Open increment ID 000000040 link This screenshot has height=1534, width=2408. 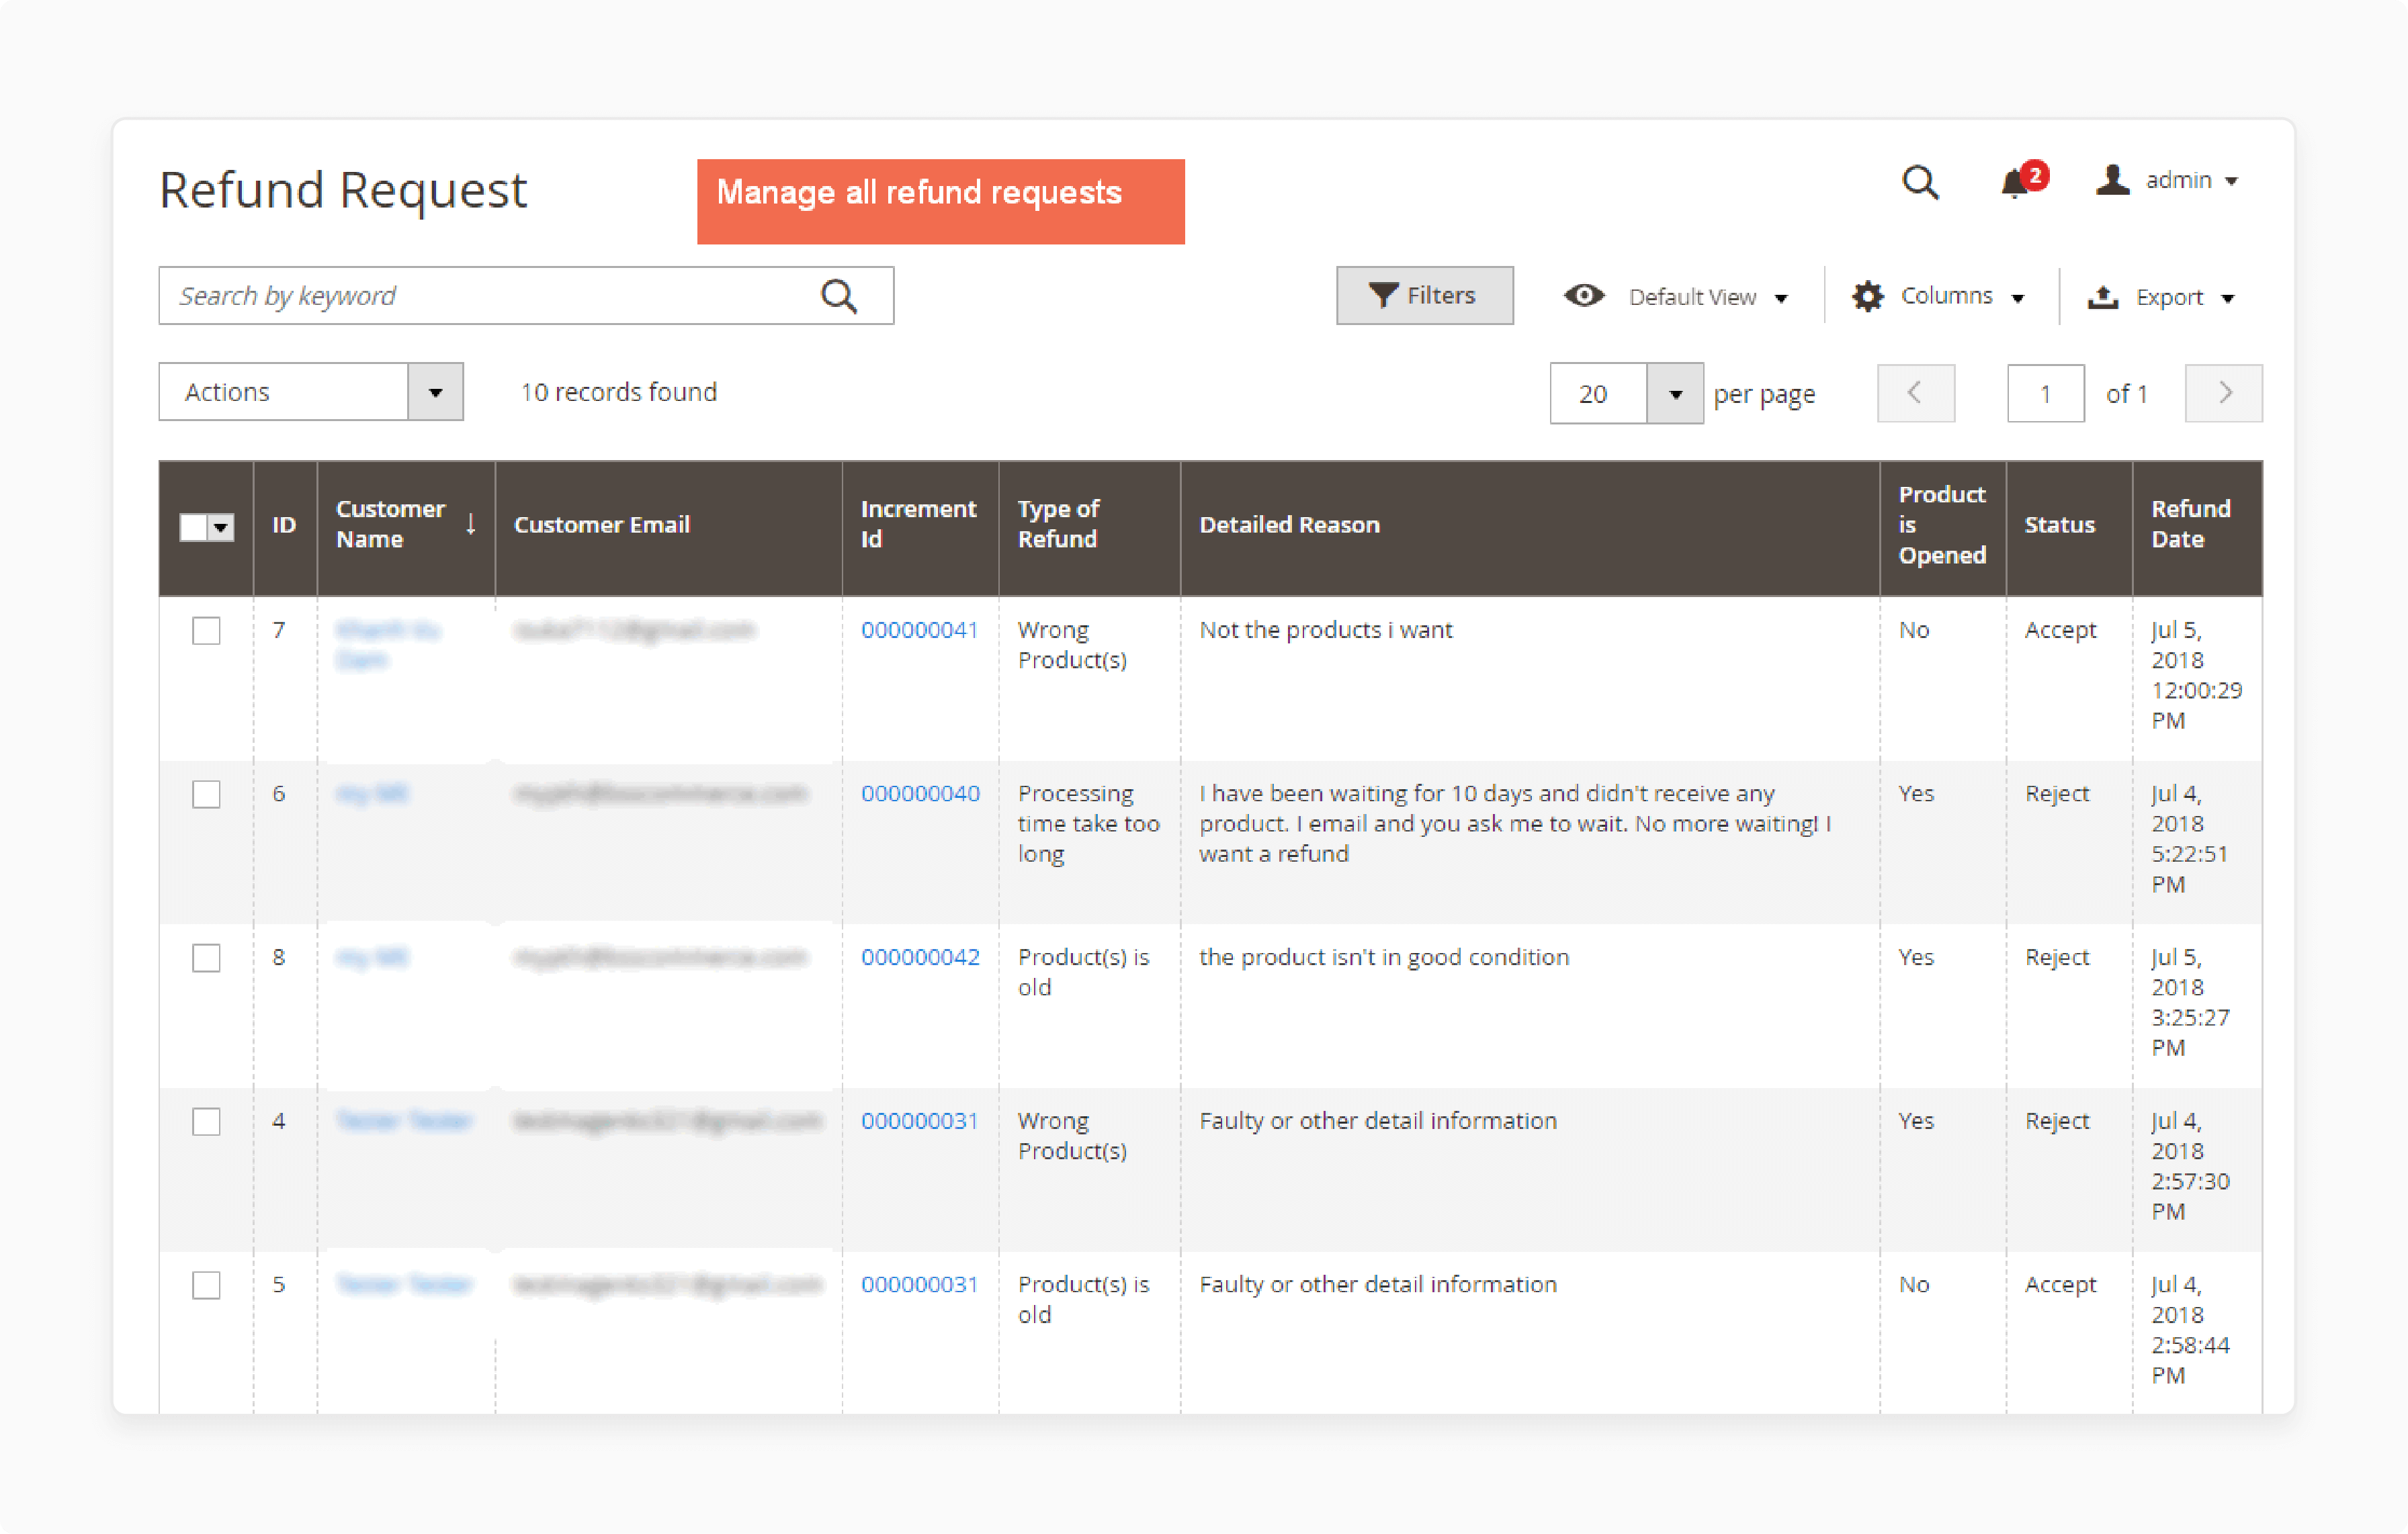point(920,793)
